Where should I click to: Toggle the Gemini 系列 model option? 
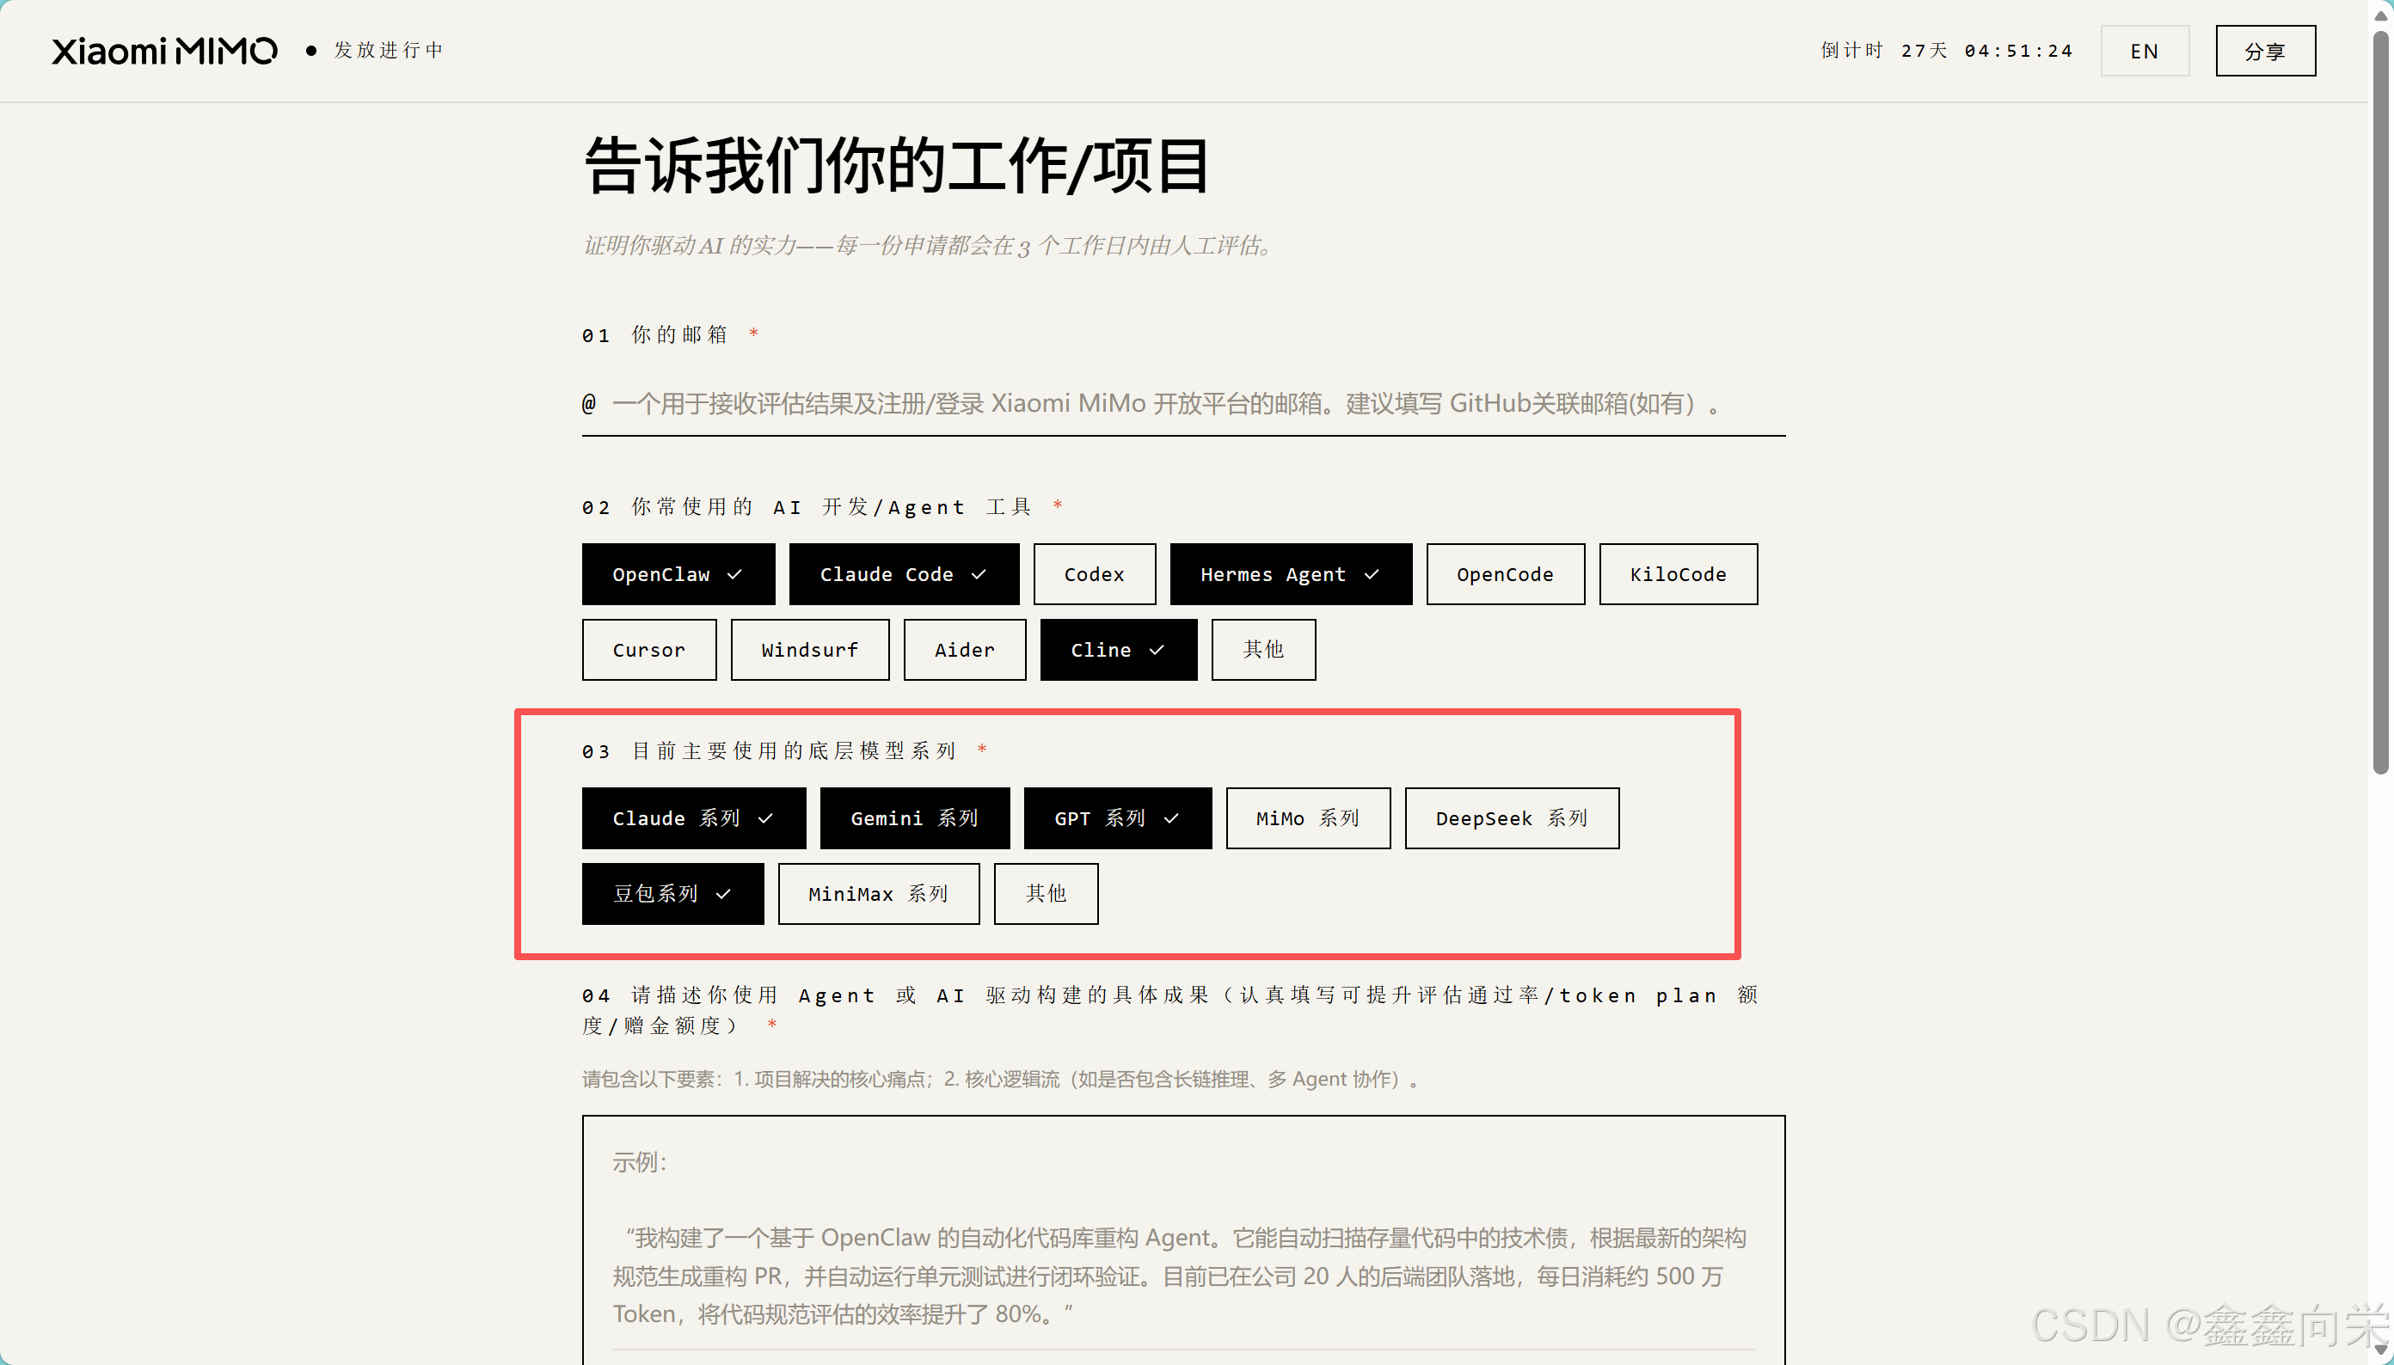(914, 818)
